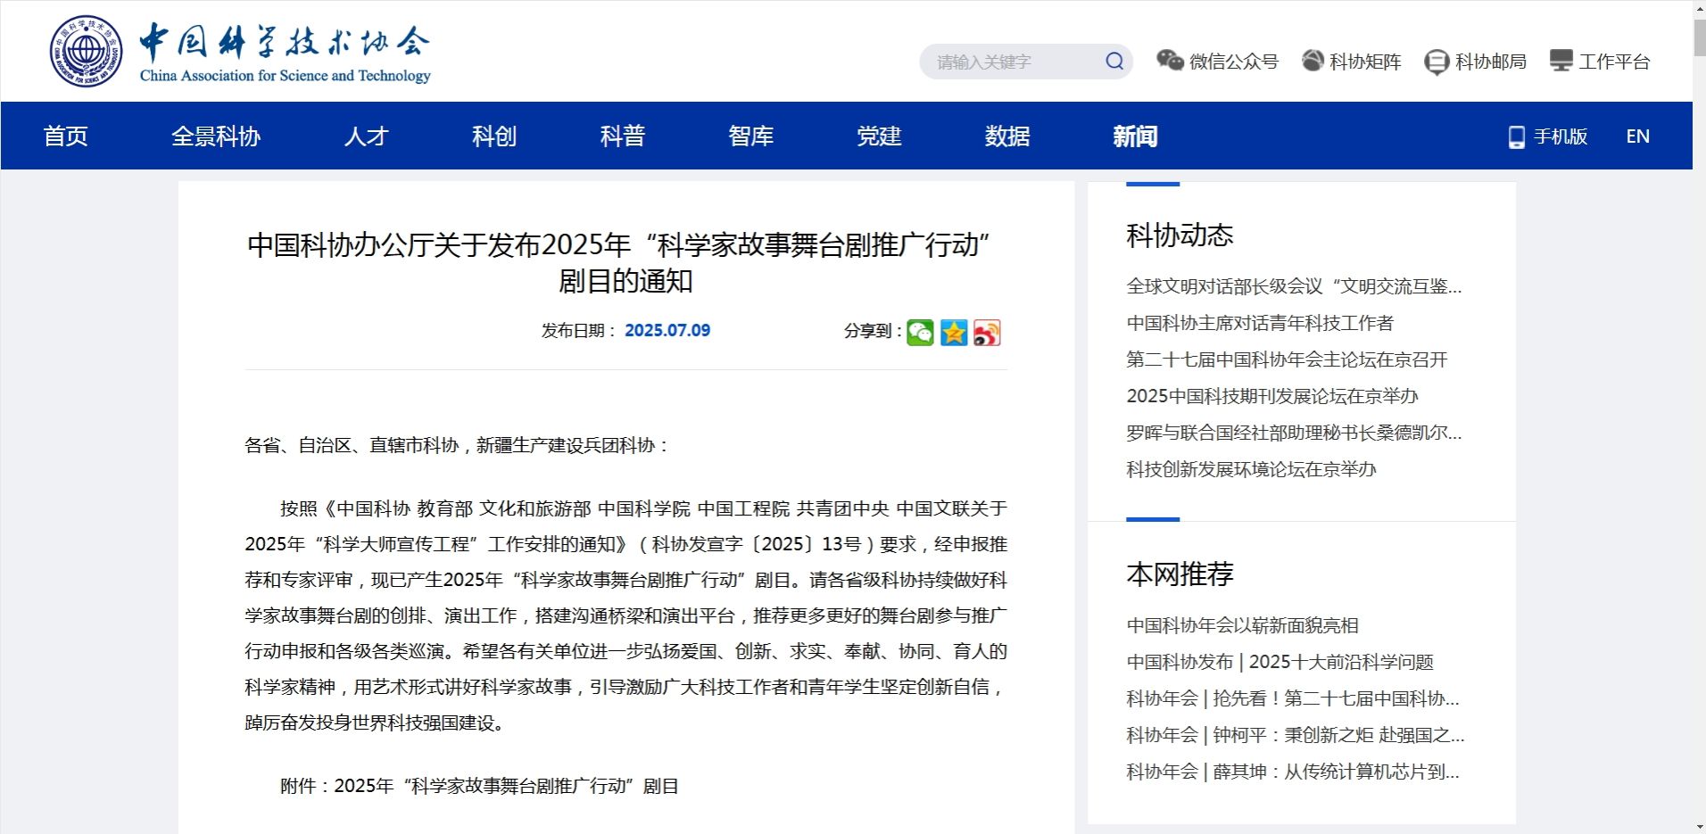Viewport: 1706px width, 834px height.
Task: Click the publish date 2025.07.09
Action: click(667, 330)
